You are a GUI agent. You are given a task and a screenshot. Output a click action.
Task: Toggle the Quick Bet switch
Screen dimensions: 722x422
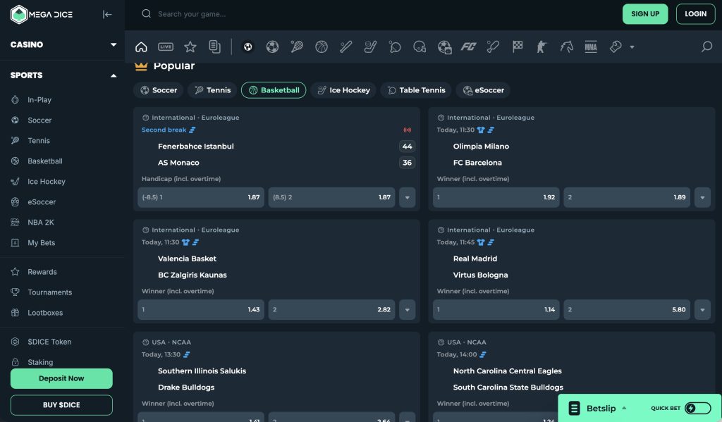pyautogui.click(x=697, y=409)
